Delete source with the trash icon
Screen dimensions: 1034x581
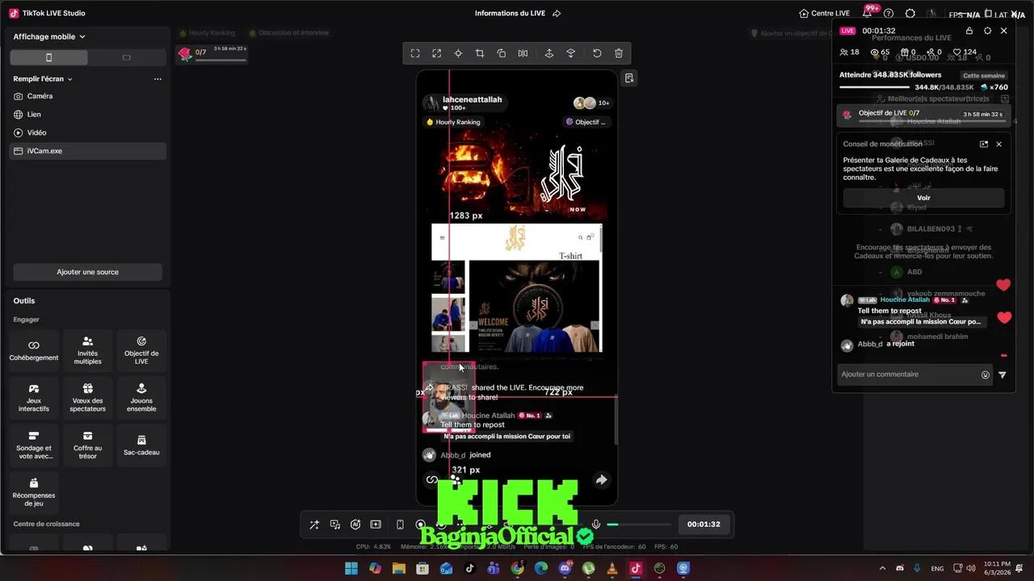pos(619,53)
